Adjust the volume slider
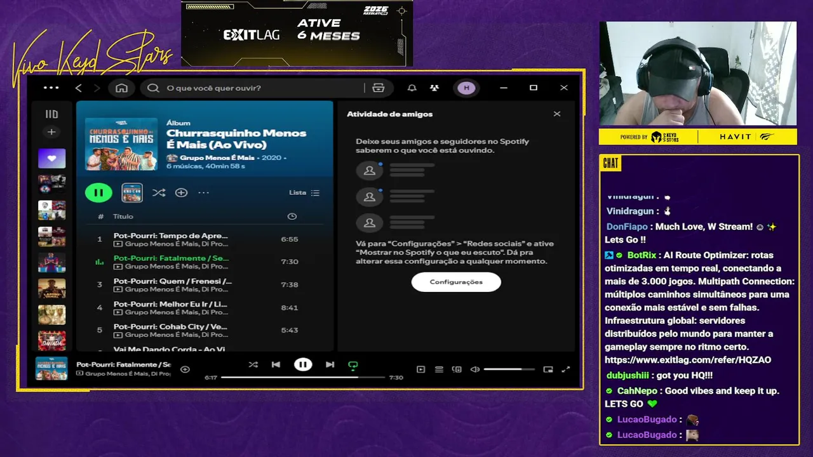The height and width of the screenshot is (457, 813). point(511,369)
